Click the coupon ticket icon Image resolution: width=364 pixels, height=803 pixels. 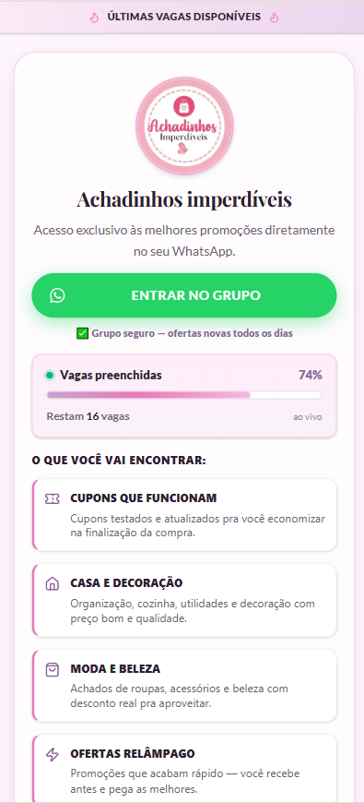click(x=53, y=498)
